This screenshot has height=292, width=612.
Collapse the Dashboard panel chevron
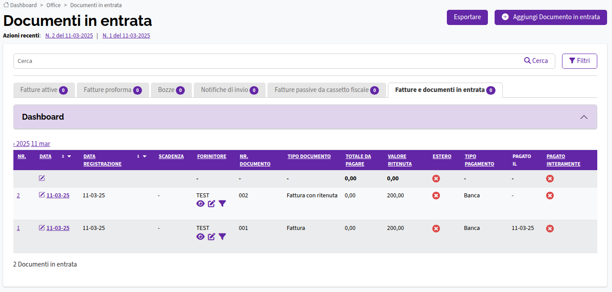click(x=584, y=117)
